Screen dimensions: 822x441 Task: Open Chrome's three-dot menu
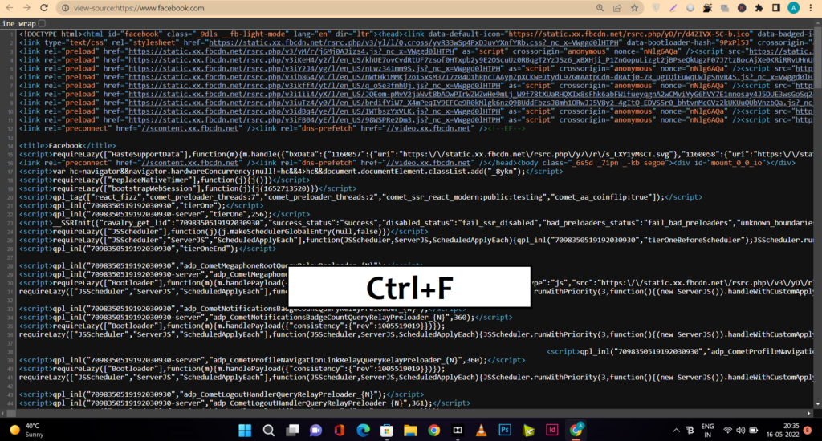pyautogui.click(x=811, y=8)
